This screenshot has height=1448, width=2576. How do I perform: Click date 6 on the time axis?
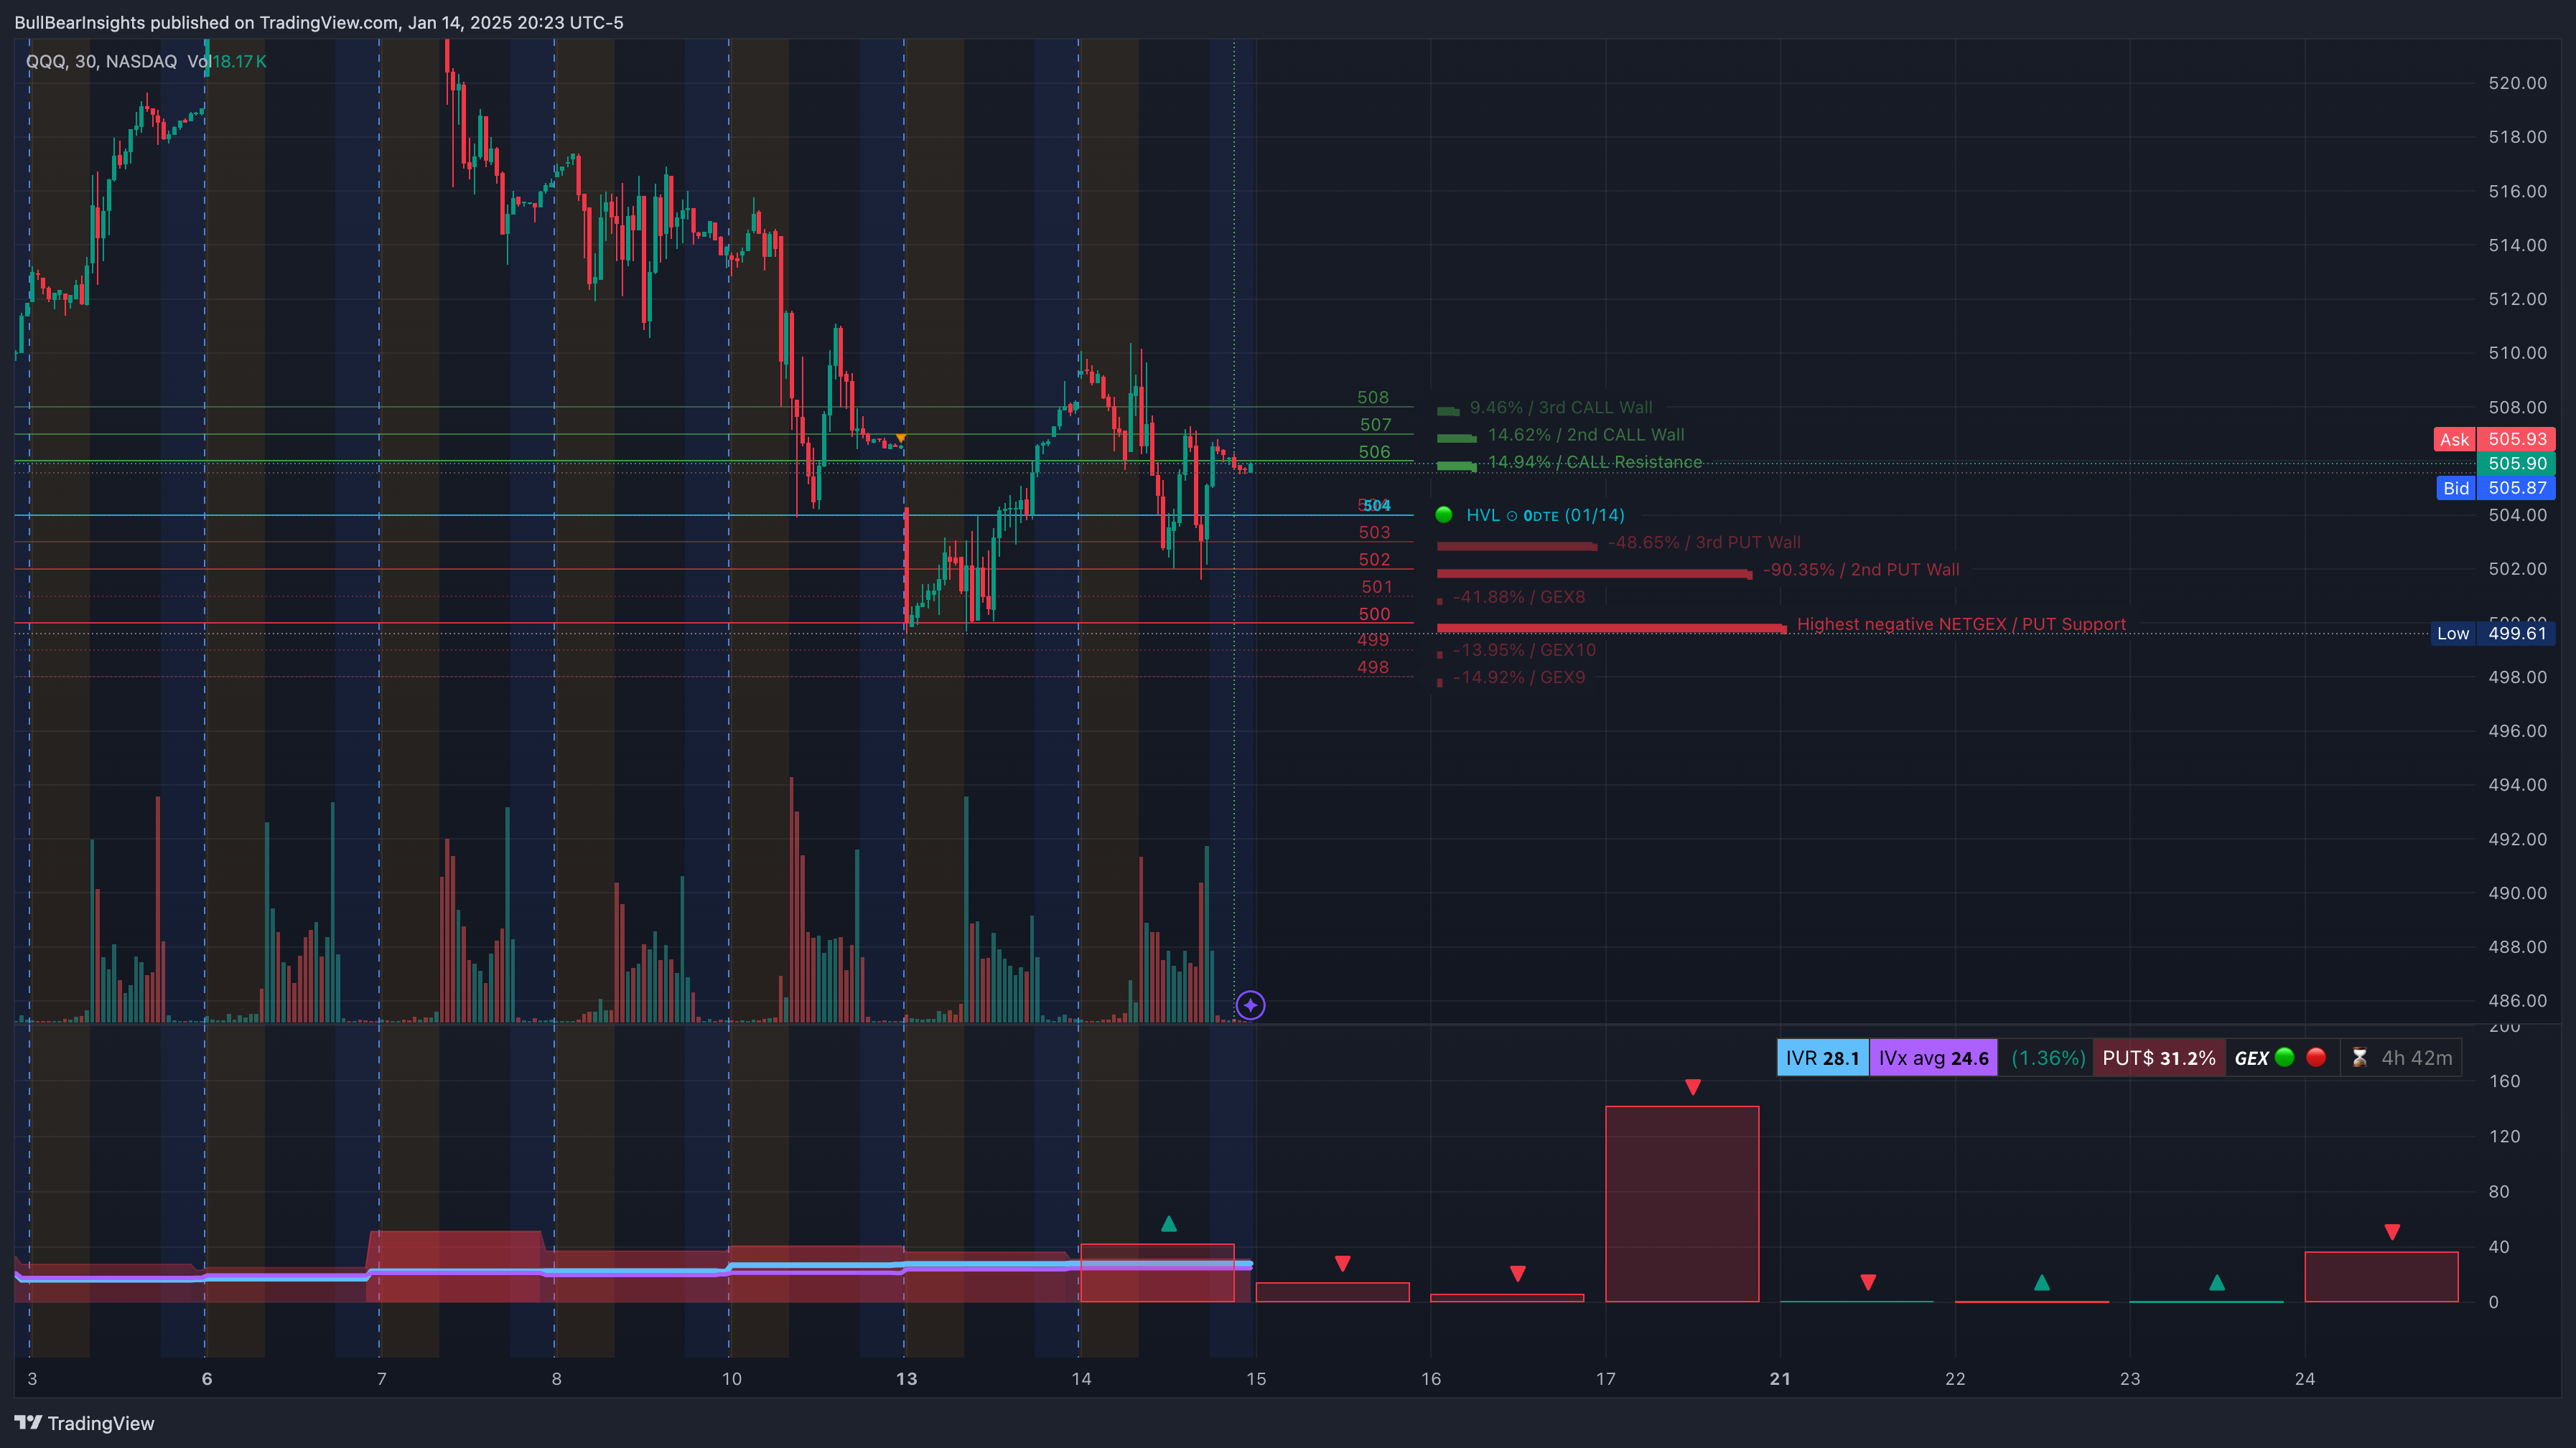pyautogui.click(x=207, y=1379)
